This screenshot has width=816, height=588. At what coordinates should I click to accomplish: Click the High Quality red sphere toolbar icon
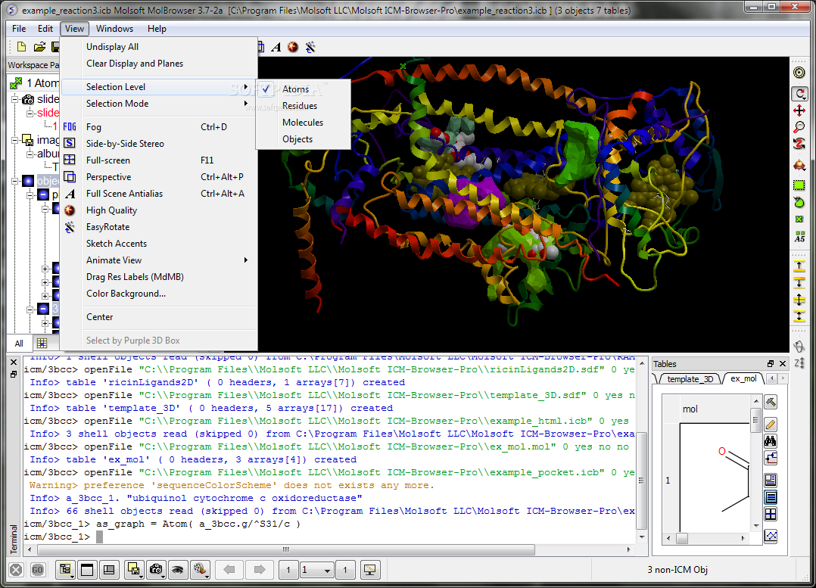point(293,48)
